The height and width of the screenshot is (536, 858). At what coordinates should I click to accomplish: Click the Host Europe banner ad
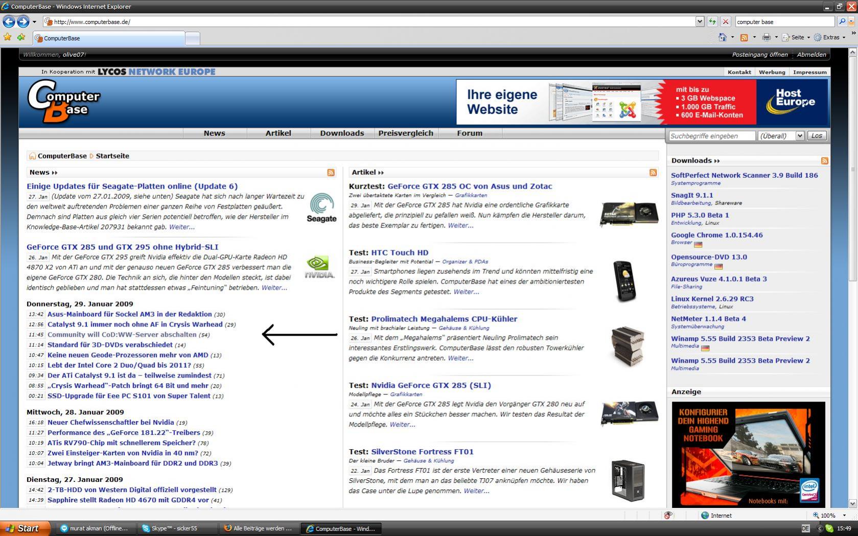pyautogui.click(x=642, y=102)
